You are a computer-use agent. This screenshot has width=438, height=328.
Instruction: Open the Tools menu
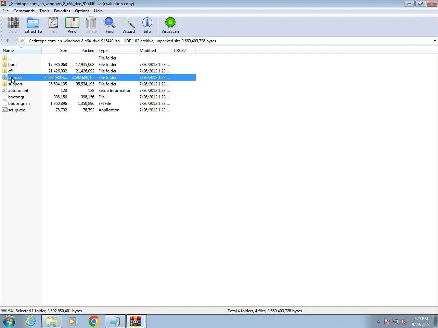tap(44, 11)
